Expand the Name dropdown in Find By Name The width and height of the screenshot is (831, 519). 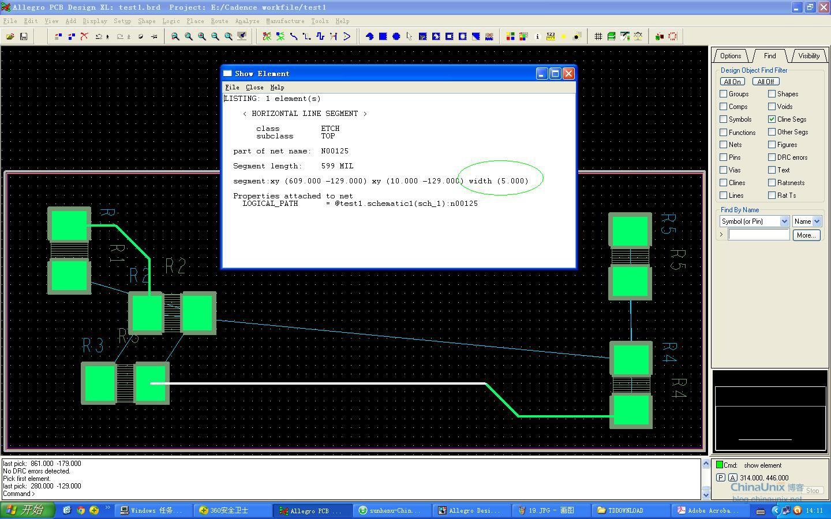(x=817, y=221)
